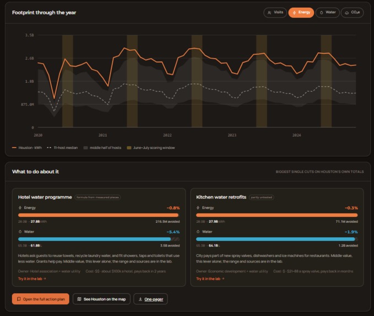The height and width of the screenshot is (316, 374).
Task: Click '71.1M avoided' text
Action: tap(347, 222)
